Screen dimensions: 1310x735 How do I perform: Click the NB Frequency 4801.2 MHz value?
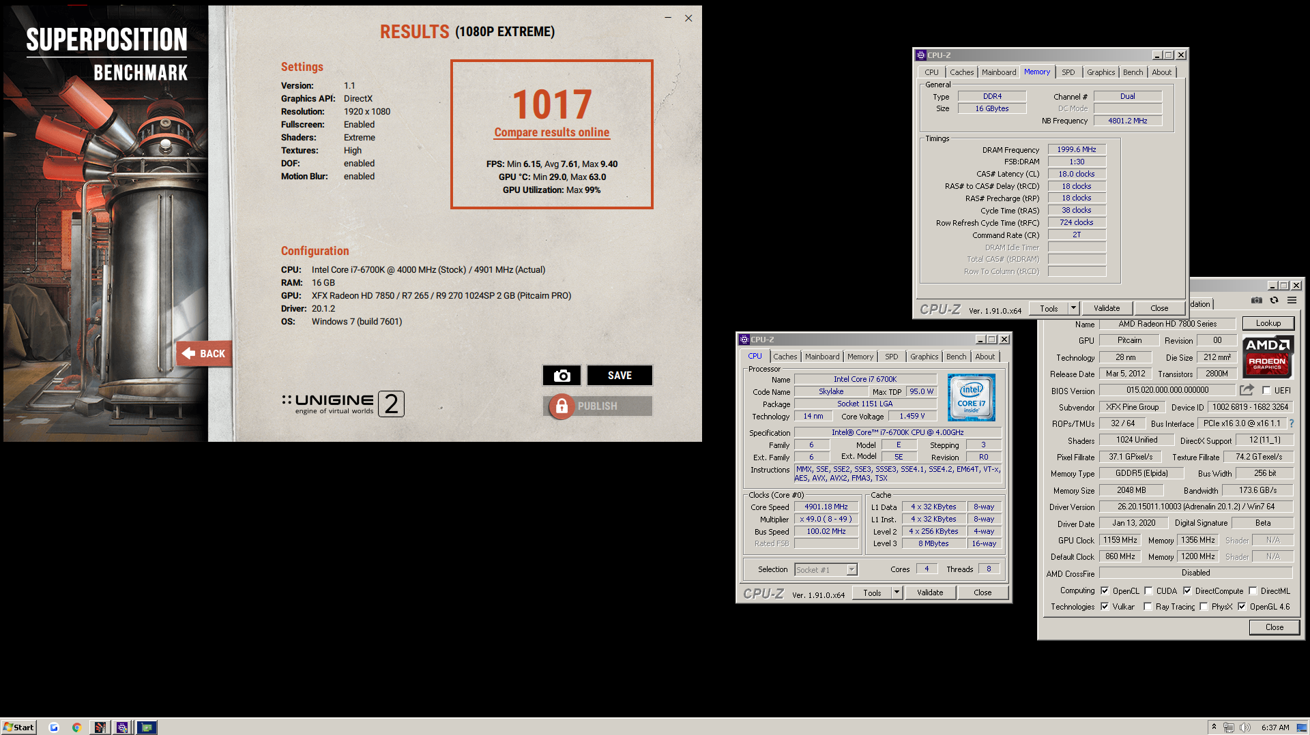click(x=1127, y=121)
